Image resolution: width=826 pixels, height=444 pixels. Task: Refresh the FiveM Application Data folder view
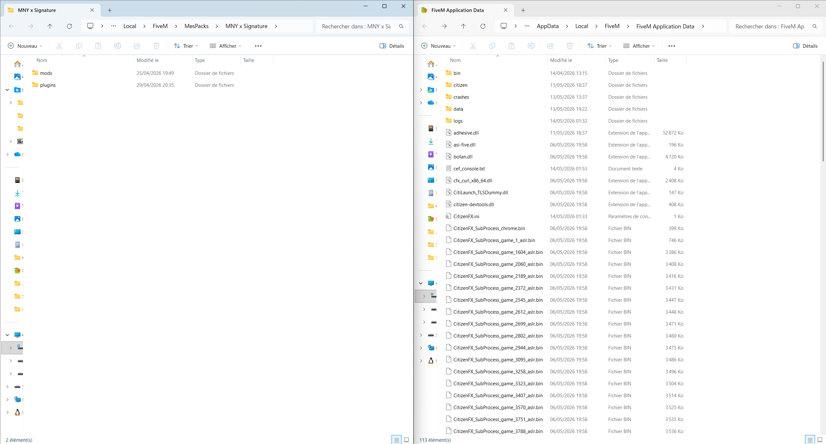point(483,26)
